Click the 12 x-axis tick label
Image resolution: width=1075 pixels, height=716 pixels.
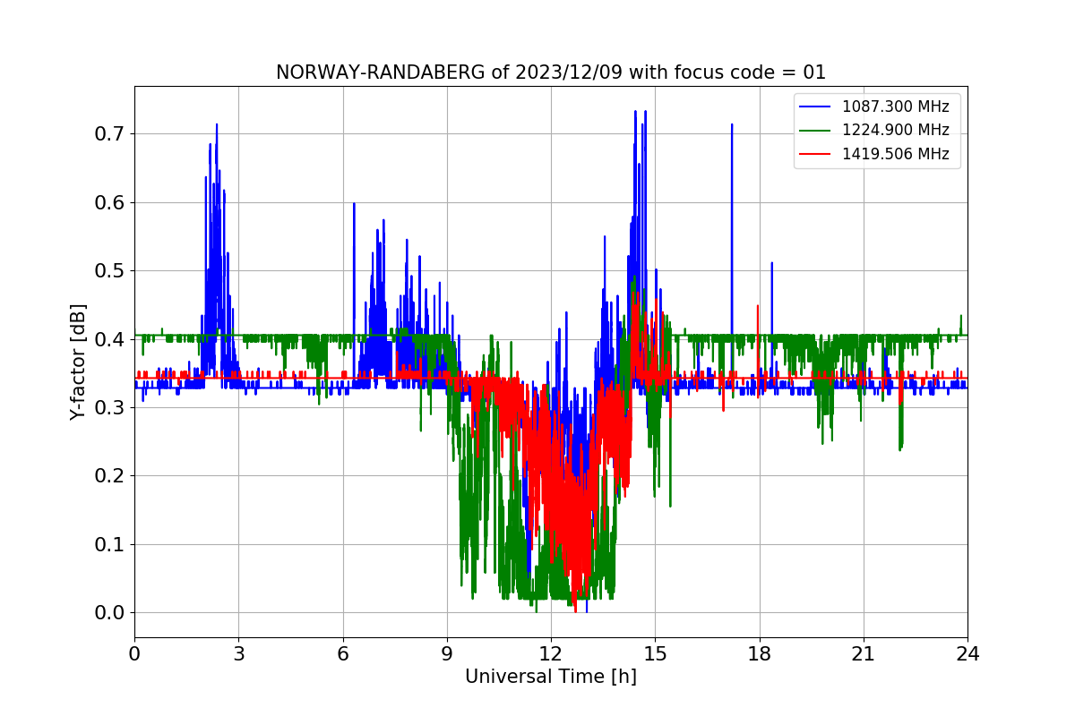tap(551, 654)
